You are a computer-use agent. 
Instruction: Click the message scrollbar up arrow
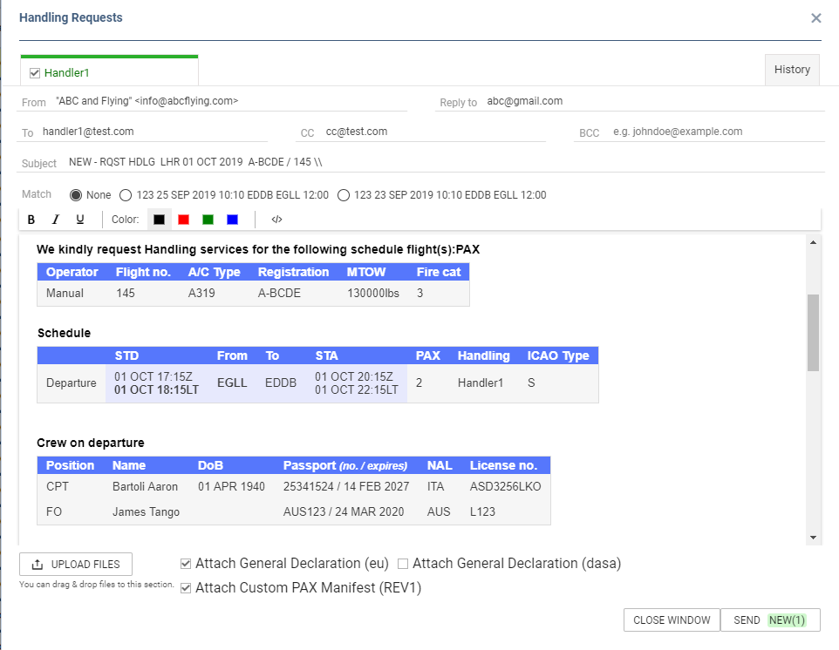(x=814, y=242)
